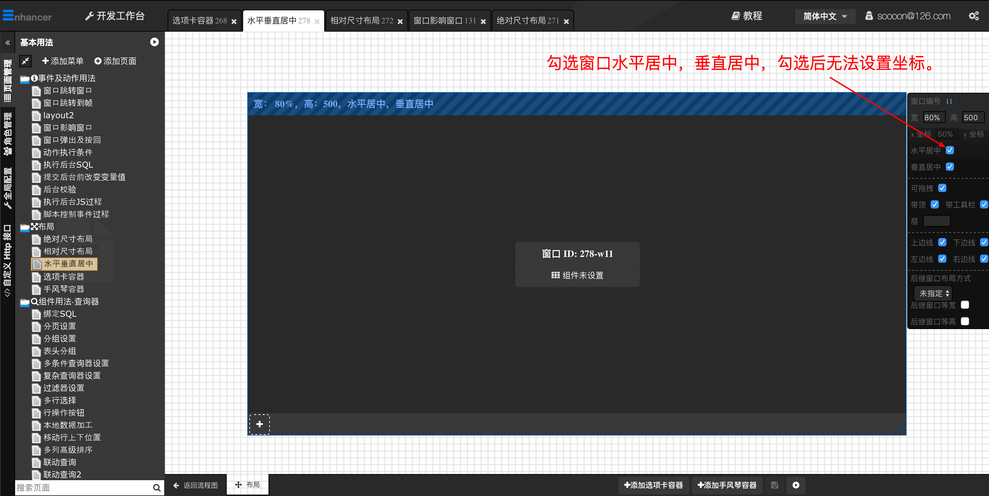The width and height of the screenshot is (989, 496).
Task: Uncheck the 水平居中 checkbox
Action: coord(950,150)
